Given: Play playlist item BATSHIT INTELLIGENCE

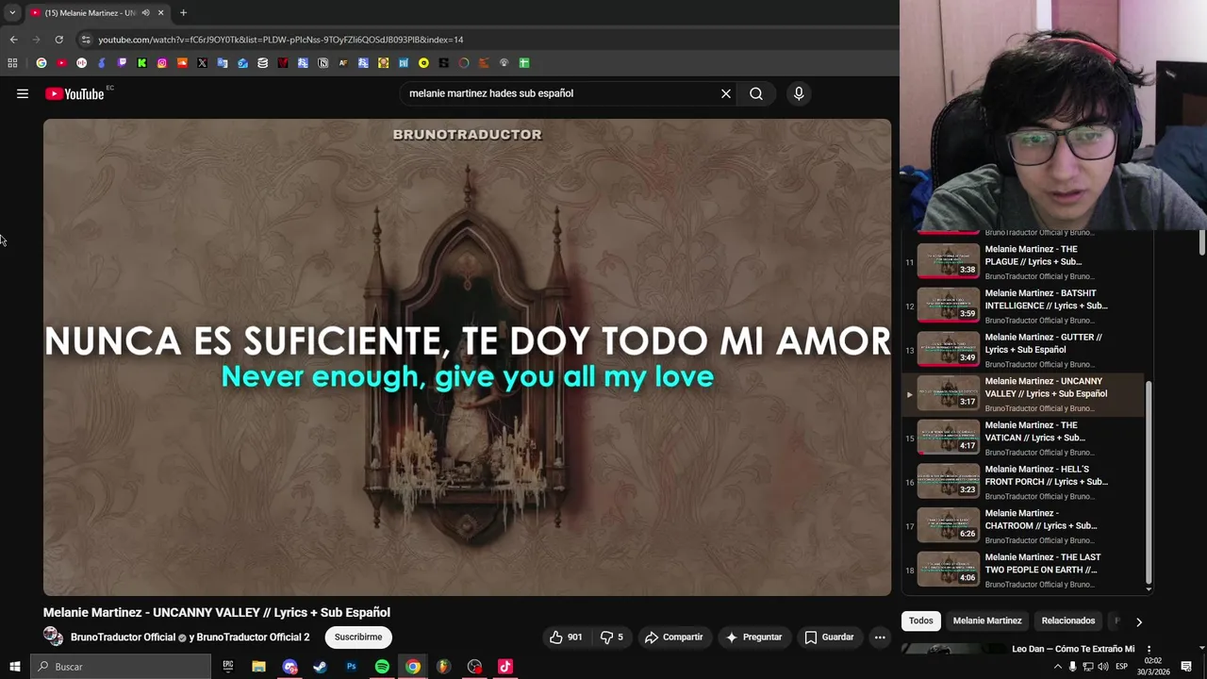Looking at the screenshot, I should tap(1024, 306).
